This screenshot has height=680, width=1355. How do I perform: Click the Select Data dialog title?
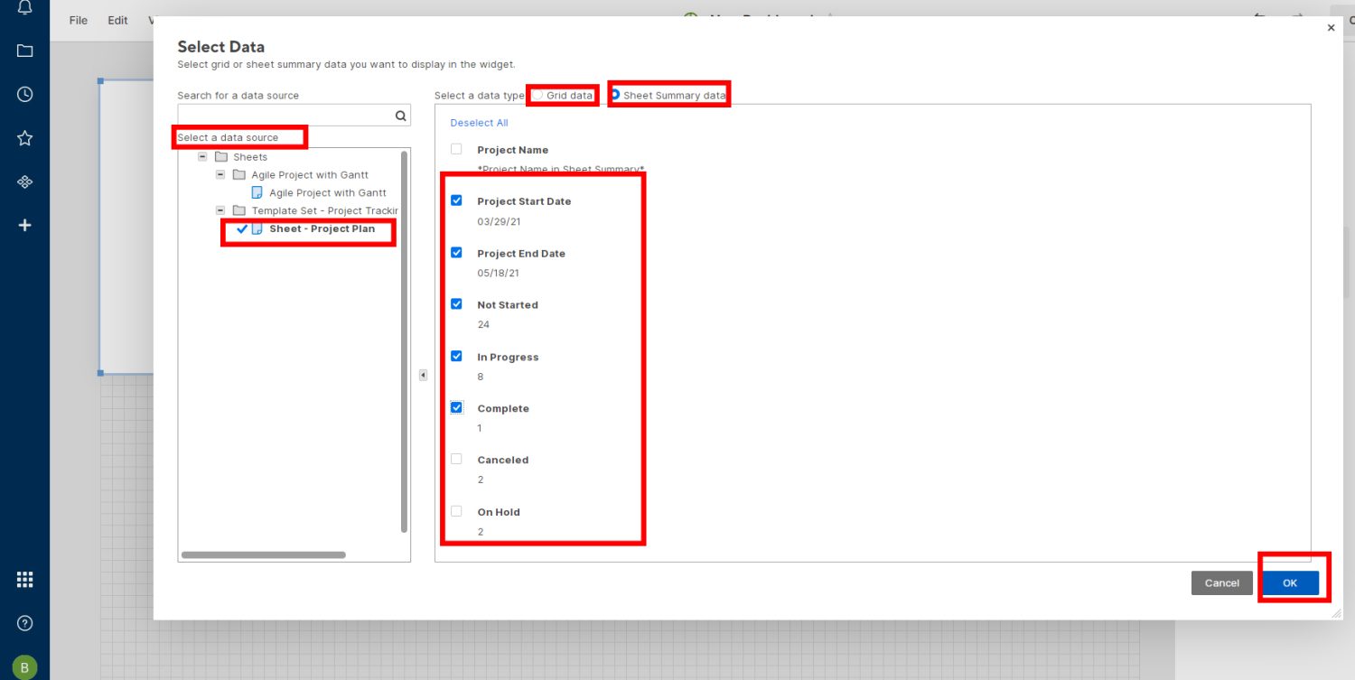pos(221,47)
